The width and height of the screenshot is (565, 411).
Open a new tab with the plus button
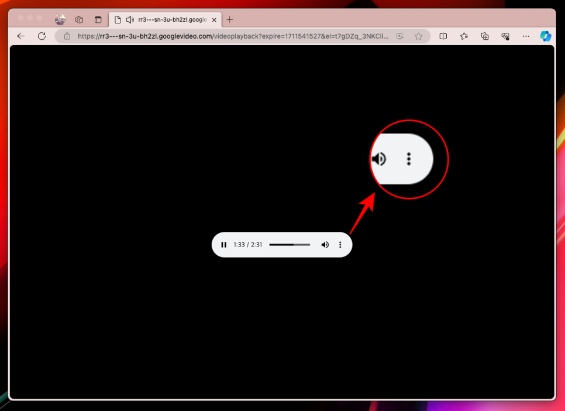pos(229,19)
